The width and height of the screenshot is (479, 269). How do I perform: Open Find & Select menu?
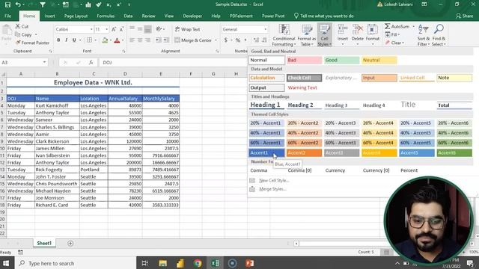pyautogui.click(x=439, y=35)
